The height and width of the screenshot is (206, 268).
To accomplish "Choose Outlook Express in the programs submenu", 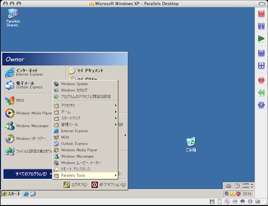I will [x=85, y=143].
